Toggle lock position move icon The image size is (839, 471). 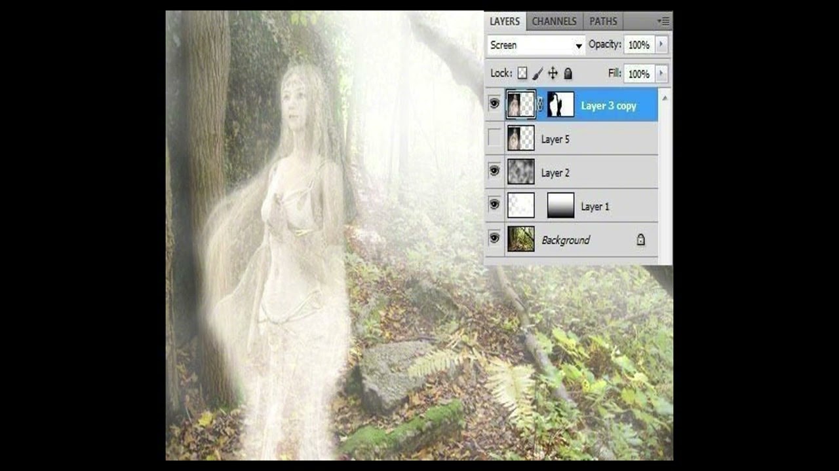point(553,74)
